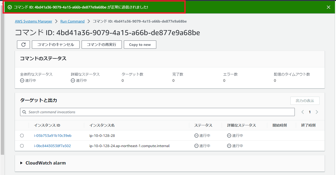336x175 pixels.
Task: Click the search magnifier icon
Action: pos(24,112)
